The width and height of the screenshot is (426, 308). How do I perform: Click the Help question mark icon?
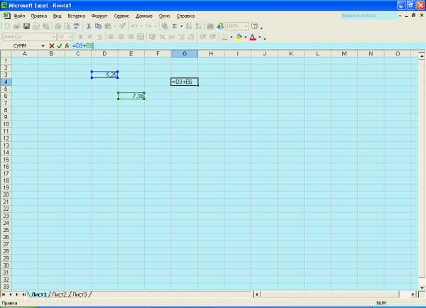click(254, 26)
